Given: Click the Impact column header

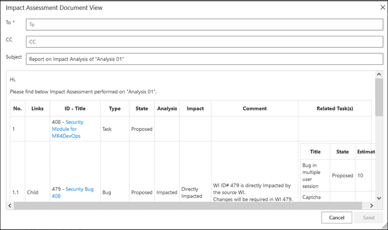Looking at the screenshot, I should 195,108.
